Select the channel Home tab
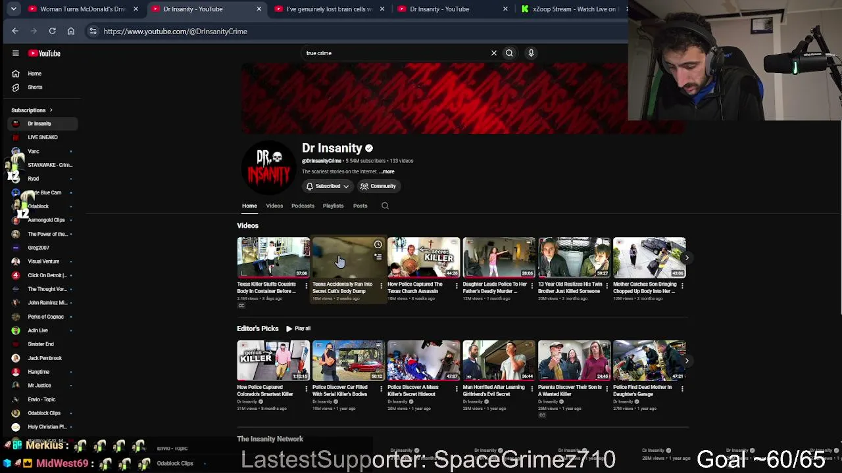This screenshot has width=842, height=473. pos(249,206)
